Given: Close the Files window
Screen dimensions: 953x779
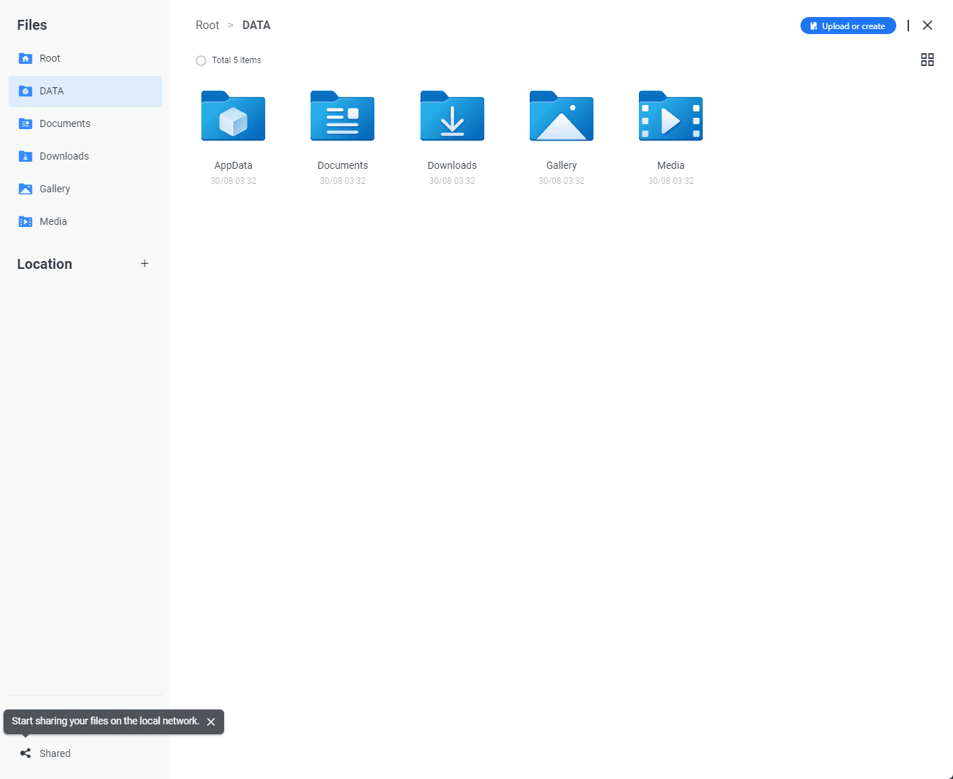Looking at the screenshot, I should tap(927, 26).
